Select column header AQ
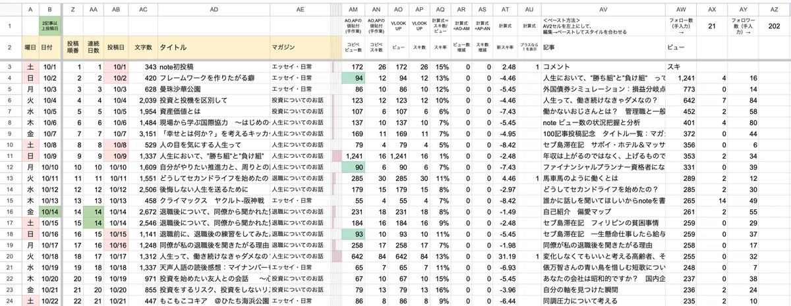The image size is (791, 306). tap(440, 10)
